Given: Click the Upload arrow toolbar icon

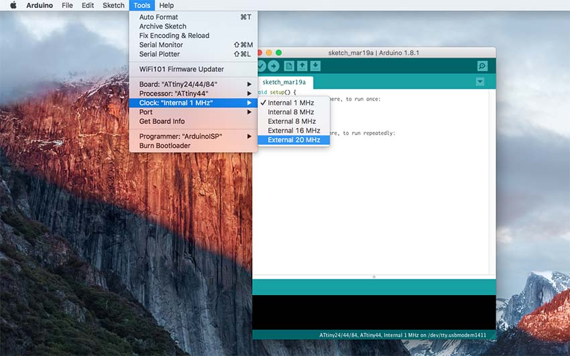Looking at the screenshot, I should click(274, 66).
